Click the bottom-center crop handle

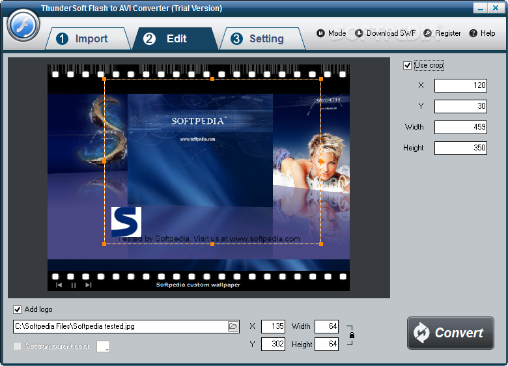pos(212,244)
